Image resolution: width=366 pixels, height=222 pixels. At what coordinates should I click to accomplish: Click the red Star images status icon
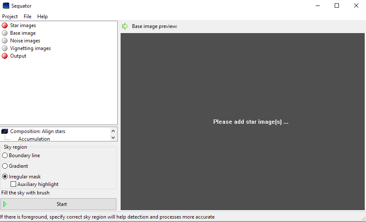(5, 25)
